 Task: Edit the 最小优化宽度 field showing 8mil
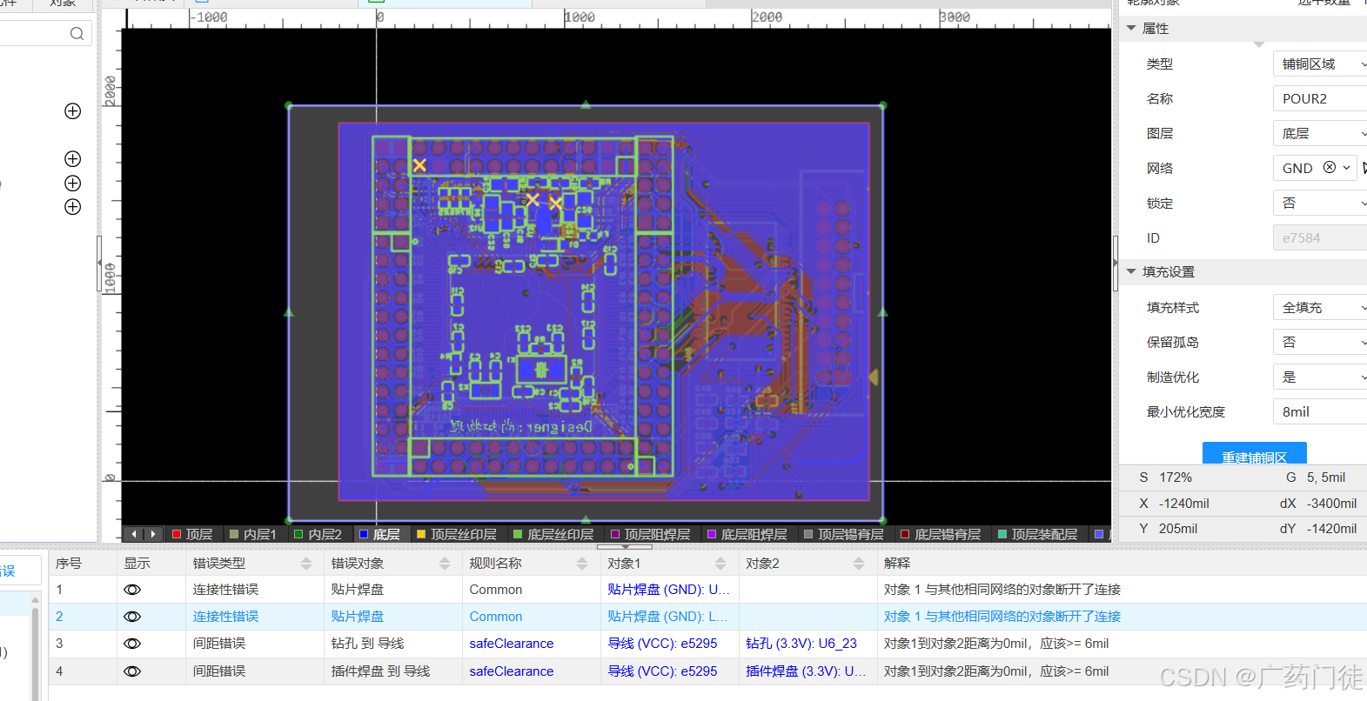(1320, 411)
